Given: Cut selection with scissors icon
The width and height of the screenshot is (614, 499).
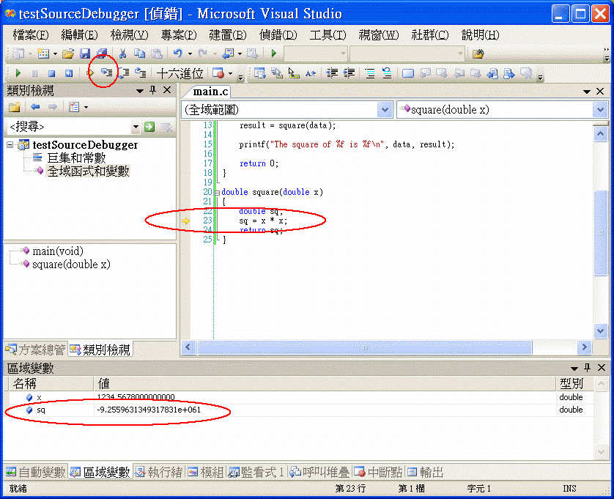Looking at the screenshot, I should click(122, 53).
